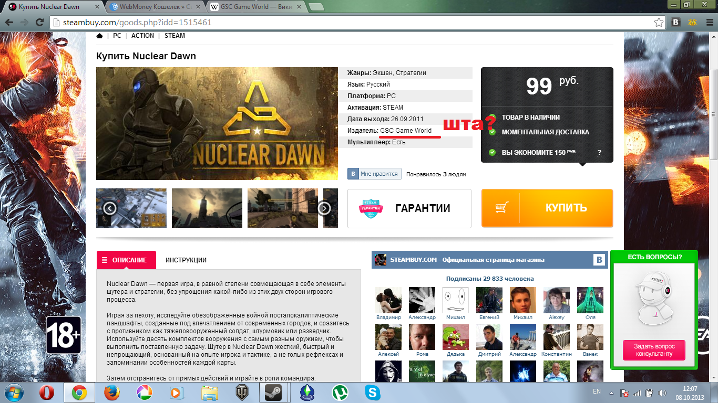Open Steam from the taskbar
This screenshot has width=718, height=403.
(x=273, y=393)
